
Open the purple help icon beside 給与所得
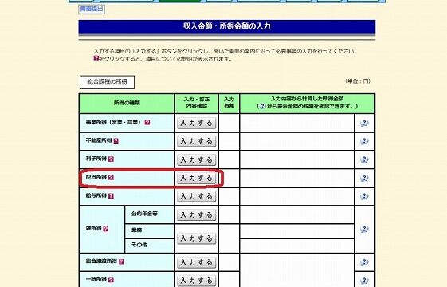click(112, 195)
